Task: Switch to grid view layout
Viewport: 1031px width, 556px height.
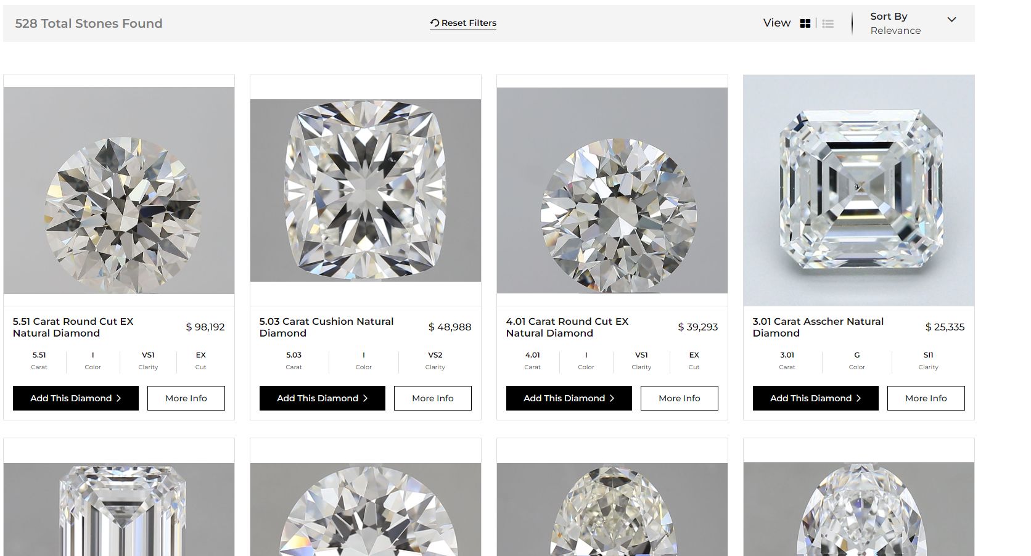Action: [805, 23]
